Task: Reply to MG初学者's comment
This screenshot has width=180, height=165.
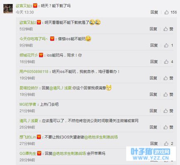Action: click(x=154, y=111)
